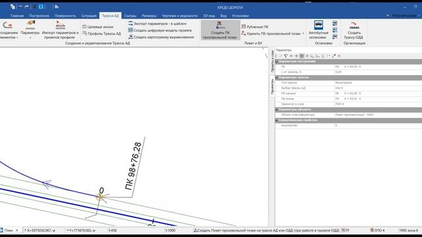Collapse the Параметры объекта section
The width and height of the screenshot is (422, 237).
(x=277, y=110)
